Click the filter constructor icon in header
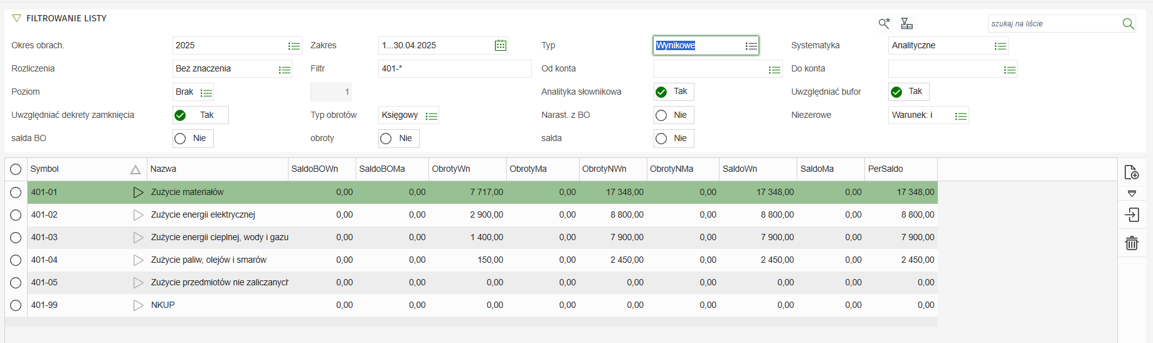This screenshot has width=1153, height=343. (906, 24)
